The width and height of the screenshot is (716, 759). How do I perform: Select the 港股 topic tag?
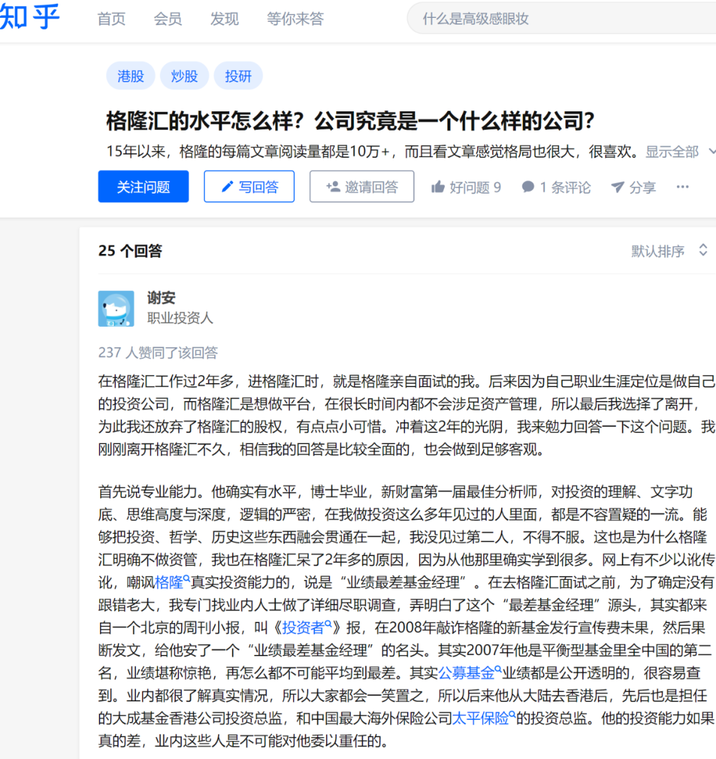pos(131,76)
